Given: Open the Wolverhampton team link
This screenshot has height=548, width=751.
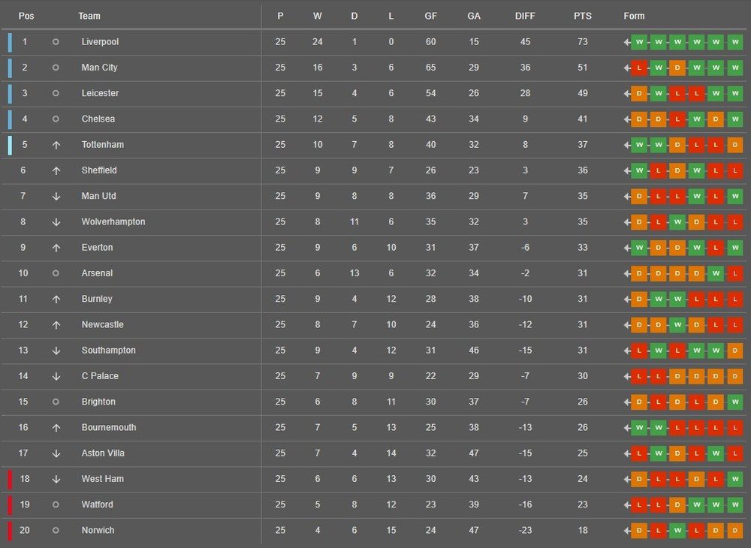Looking at the screenshot, I should (x=113, y=222).
